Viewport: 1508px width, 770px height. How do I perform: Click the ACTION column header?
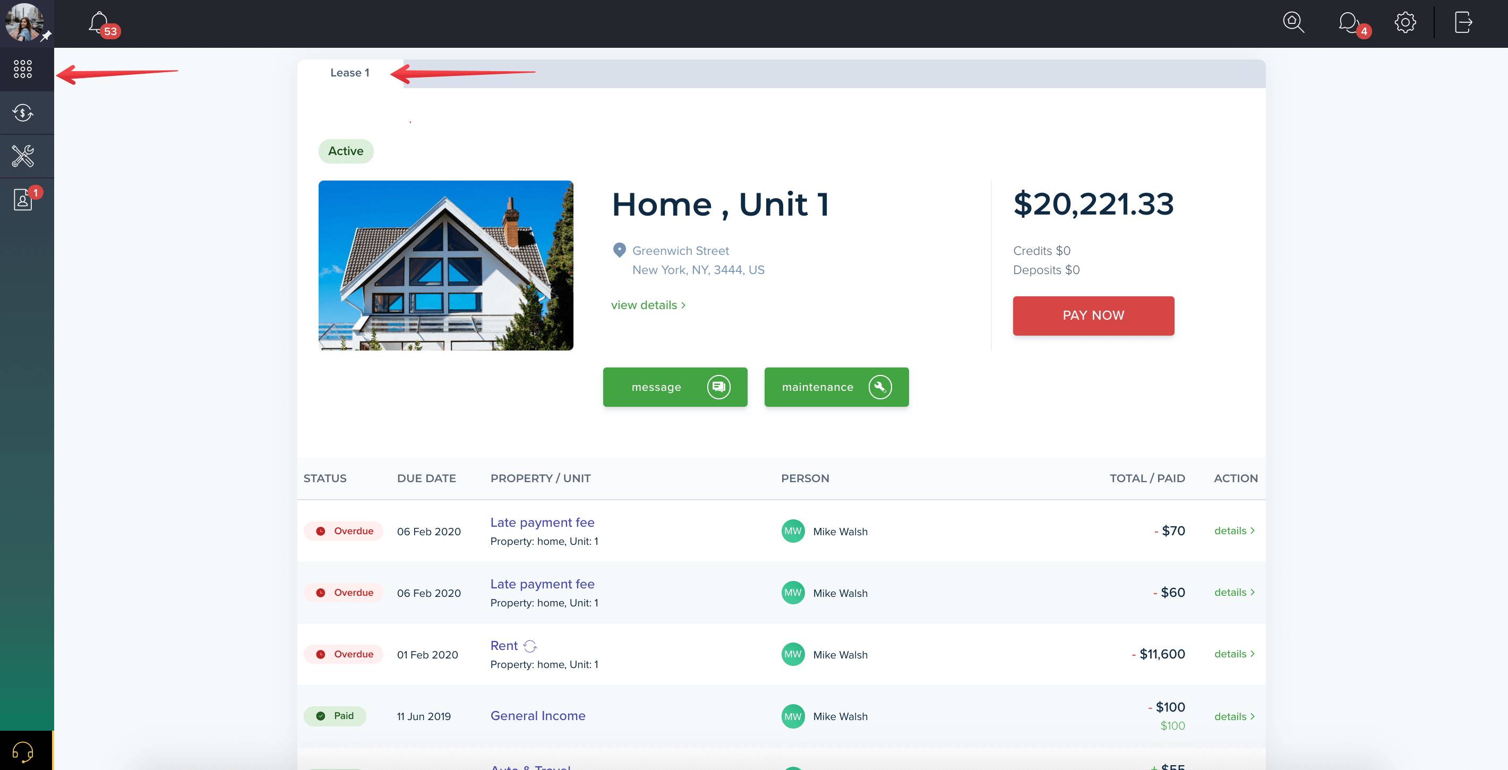(1235, 478)
